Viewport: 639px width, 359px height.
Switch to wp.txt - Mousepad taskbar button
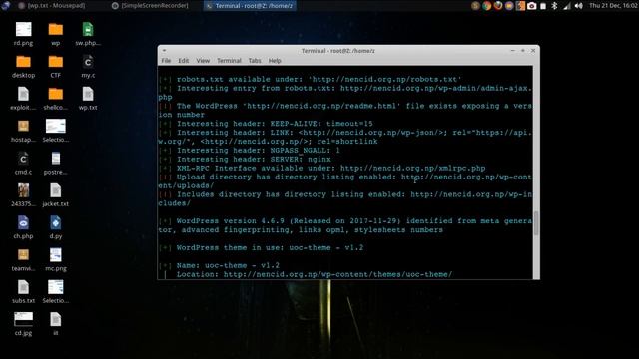click(x=52, y=6)
